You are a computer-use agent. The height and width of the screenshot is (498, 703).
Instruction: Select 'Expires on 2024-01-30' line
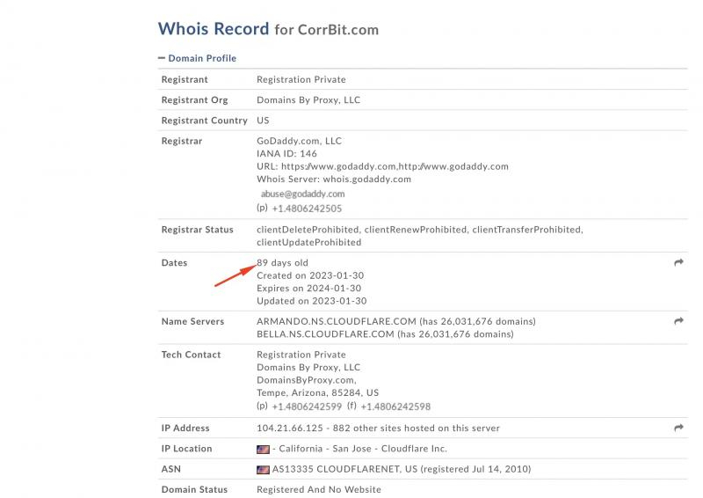[309, 289]
